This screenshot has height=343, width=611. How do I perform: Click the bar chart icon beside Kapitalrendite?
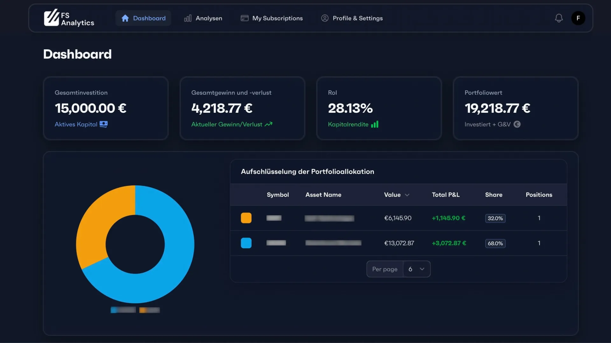tap(375, 124)
